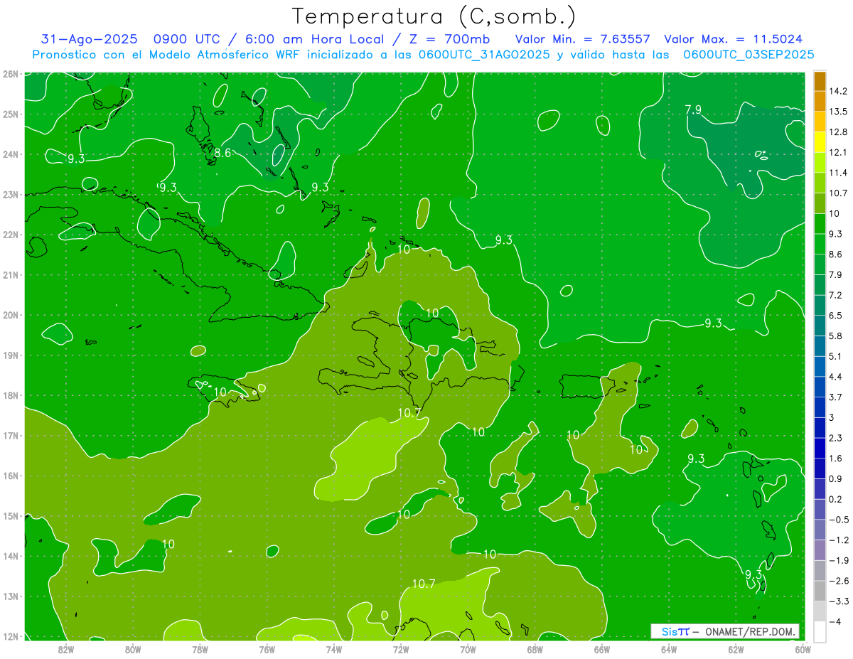The height and width of the screenshot is (659, 853).
Task: Click the 22N latitude axis label
Action: (x=10, y=235)
